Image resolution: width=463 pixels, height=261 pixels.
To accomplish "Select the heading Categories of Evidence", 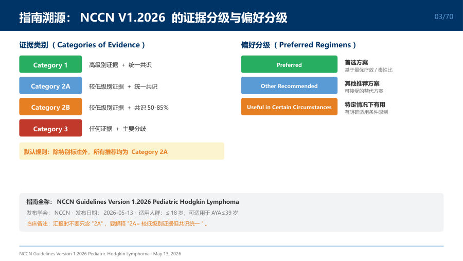I will (x=82, y=45).
